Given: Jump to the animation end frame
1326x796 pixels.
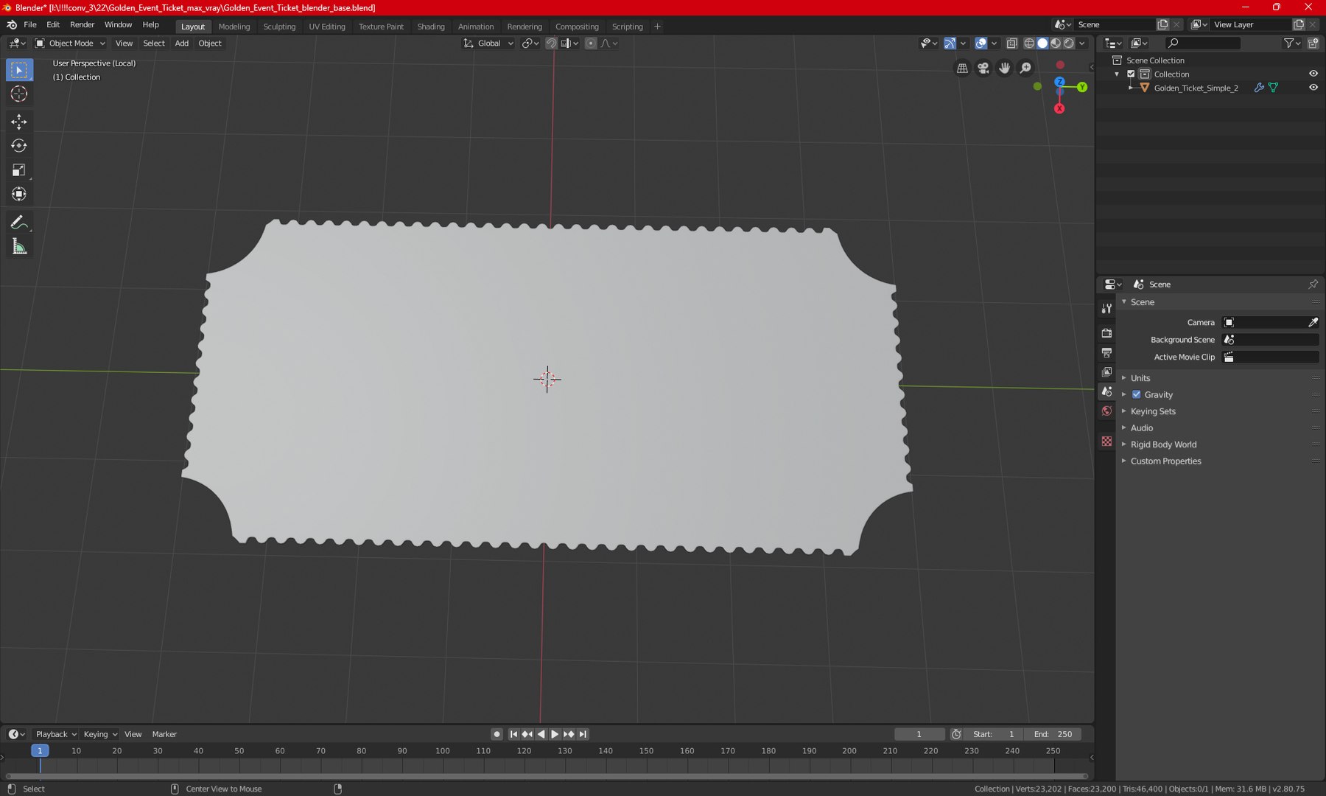Looking at the screenshot, I should pyautogui.click(x=583, y=734).
